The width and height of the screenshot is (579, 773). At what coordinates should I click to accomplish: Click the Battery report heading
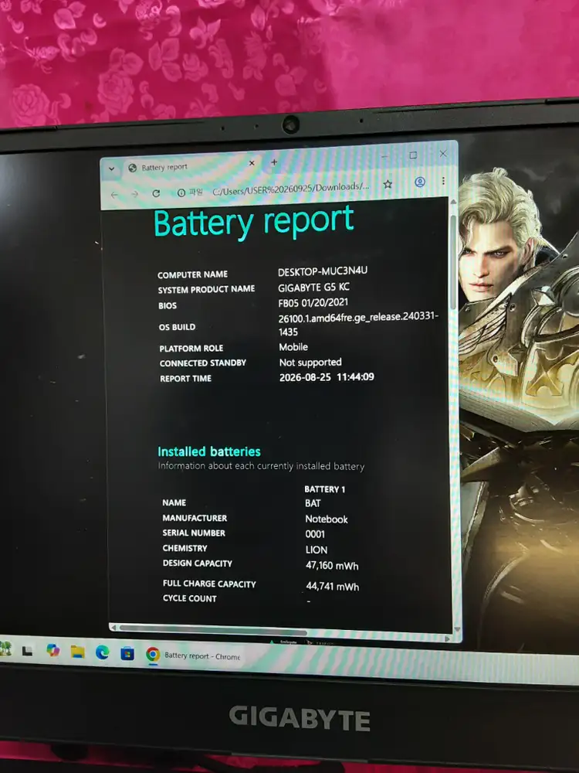pos(253,221)
